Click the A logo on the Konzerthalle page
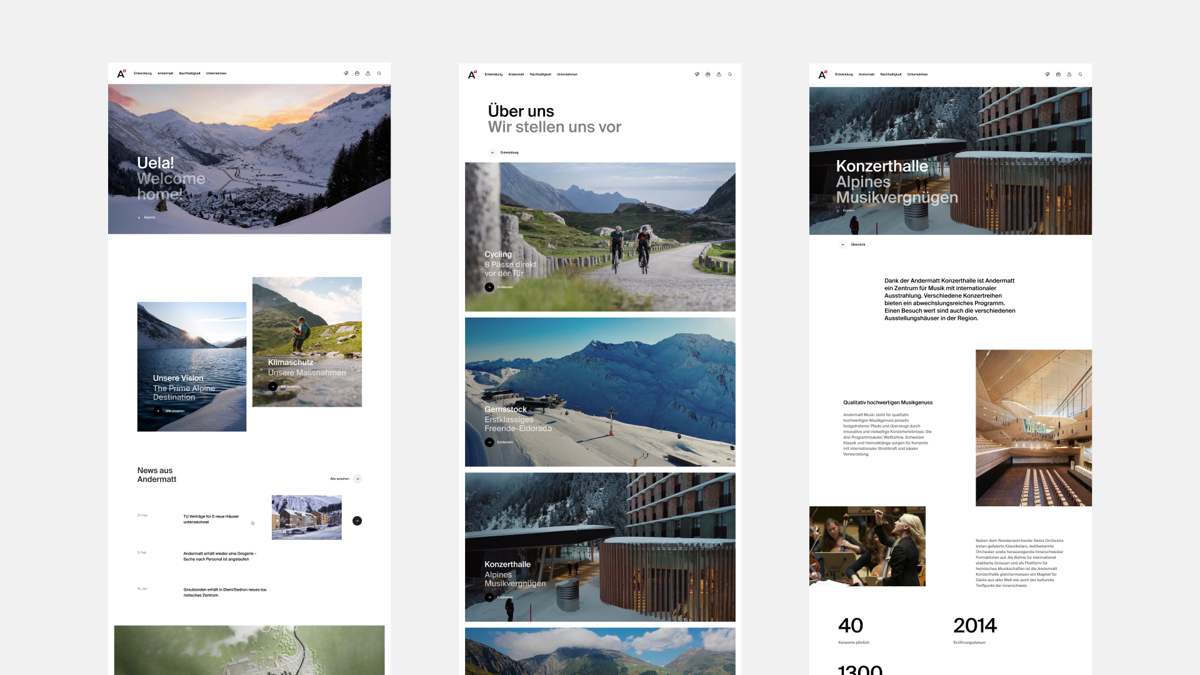This screenshot has width=1200, height=675. [x=822, y=74]
